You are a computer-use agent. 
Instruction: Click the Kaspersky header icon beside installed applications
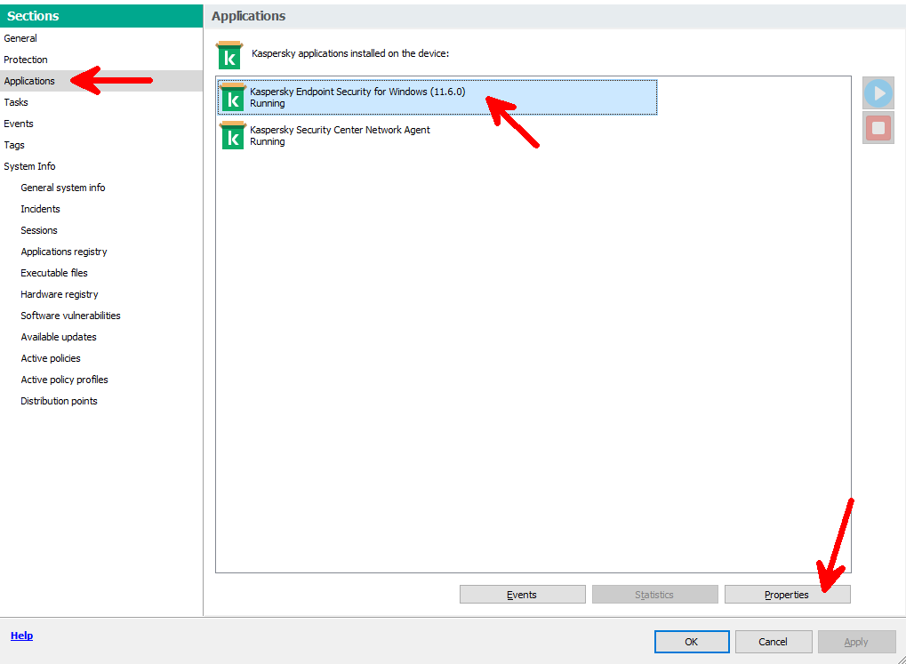[x=229, y=55]
